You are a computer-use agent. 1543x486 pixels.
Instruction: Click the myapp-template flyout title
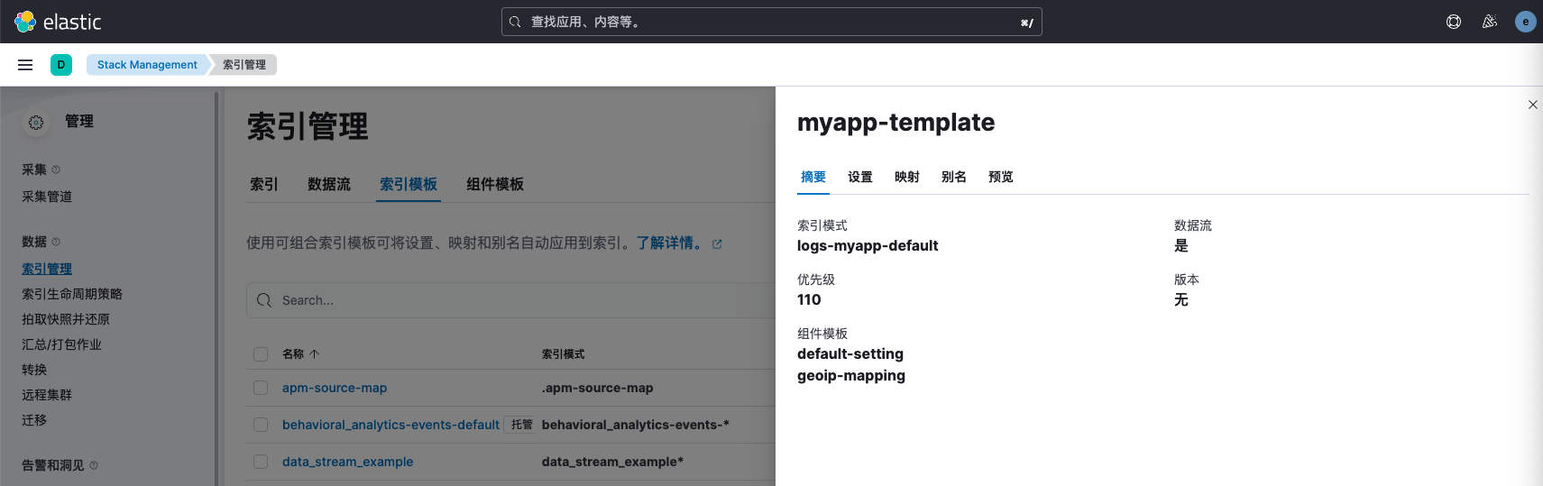point(895,123)
